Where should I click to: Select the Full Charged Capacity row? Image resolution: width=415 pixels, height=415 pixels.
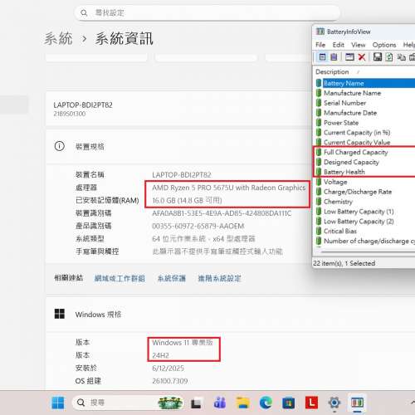(x=365, y=152)
